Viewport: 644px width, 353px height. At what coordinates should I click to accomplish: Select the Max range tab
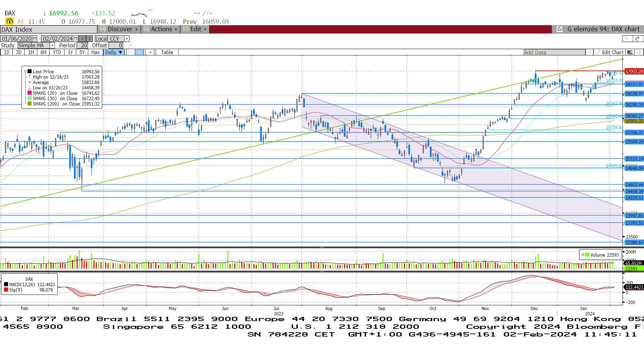coord(95,52)
